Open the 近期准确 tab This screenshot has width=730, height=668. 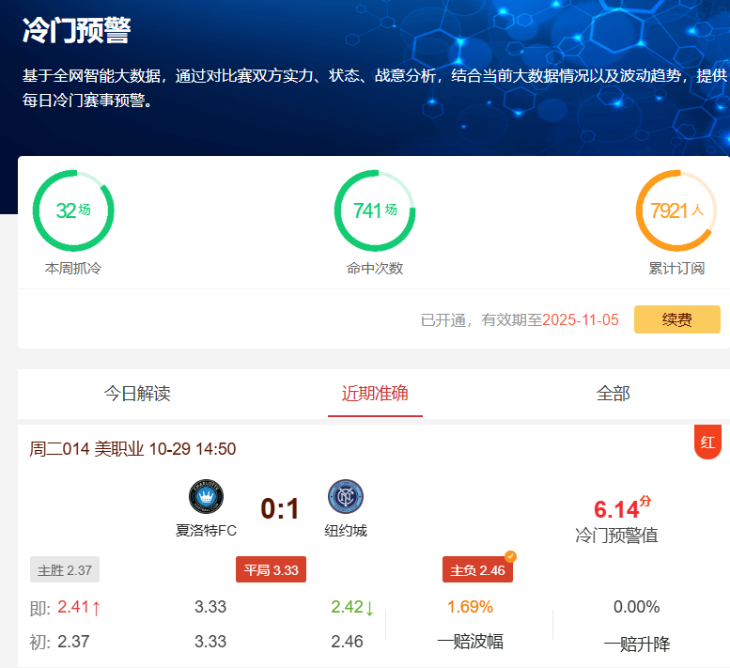pyautogui.click(x=375, y=394)
